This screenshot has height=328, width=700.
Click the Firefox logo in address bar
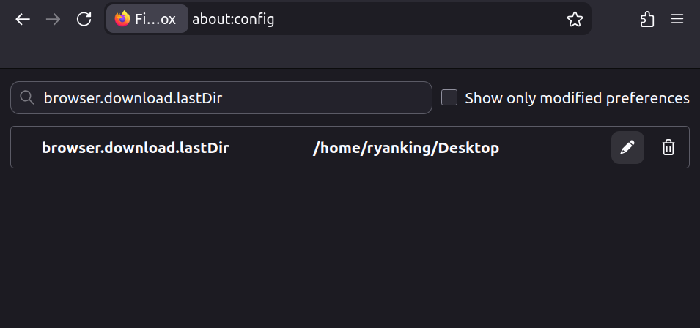[x=122, y=19]
